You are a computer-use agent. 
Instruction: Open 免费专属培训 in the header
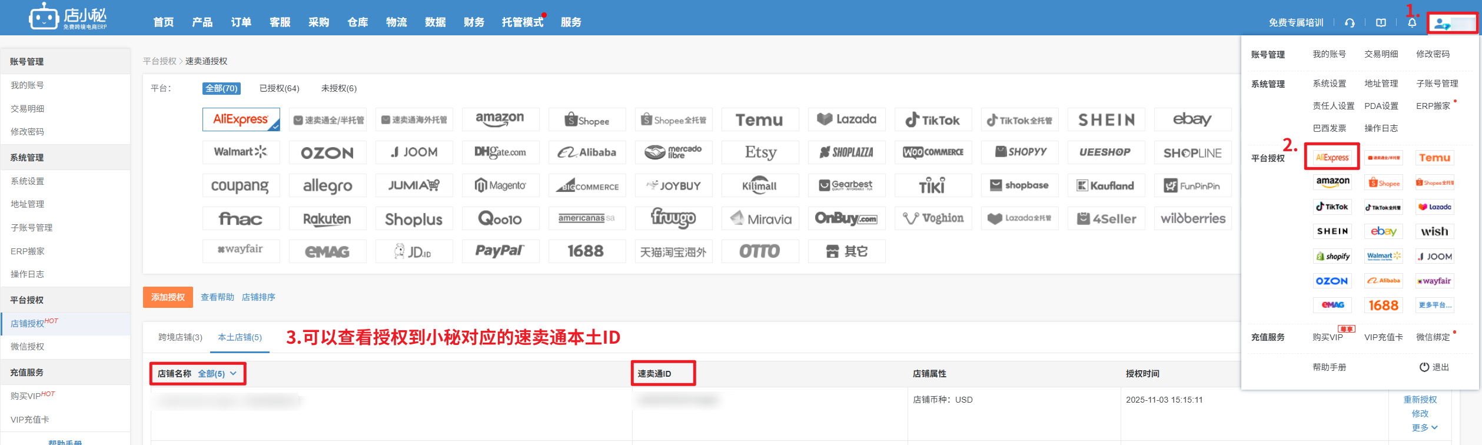pos(1296,23)
